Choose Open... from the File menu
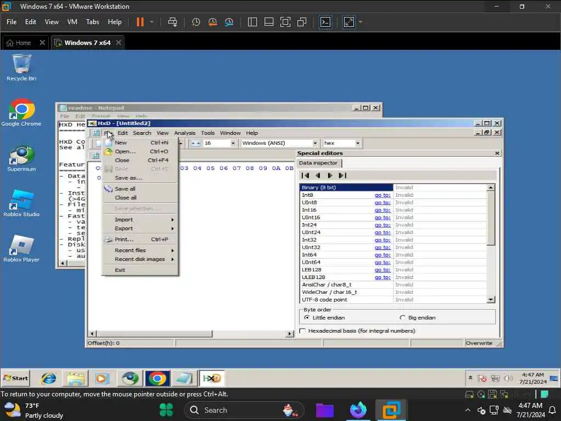Viewport: 561px width, 421px height. point(140,151)
